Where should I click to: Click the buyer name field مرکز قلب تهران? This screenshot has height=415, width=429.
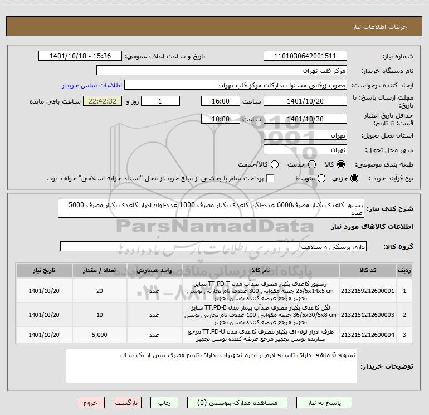tap(222, 71)
